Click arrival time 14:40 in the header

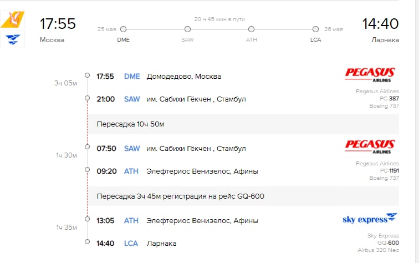pos(380,24)
